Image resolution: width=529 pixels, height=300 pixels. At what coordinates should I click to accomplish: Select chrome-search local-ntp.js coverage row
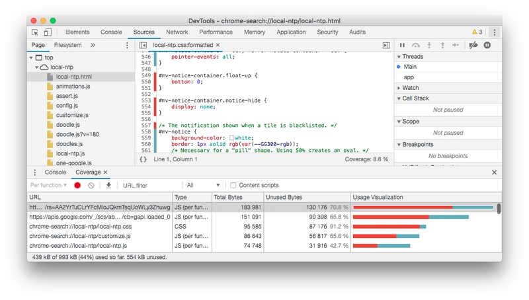tap(262, 246)
